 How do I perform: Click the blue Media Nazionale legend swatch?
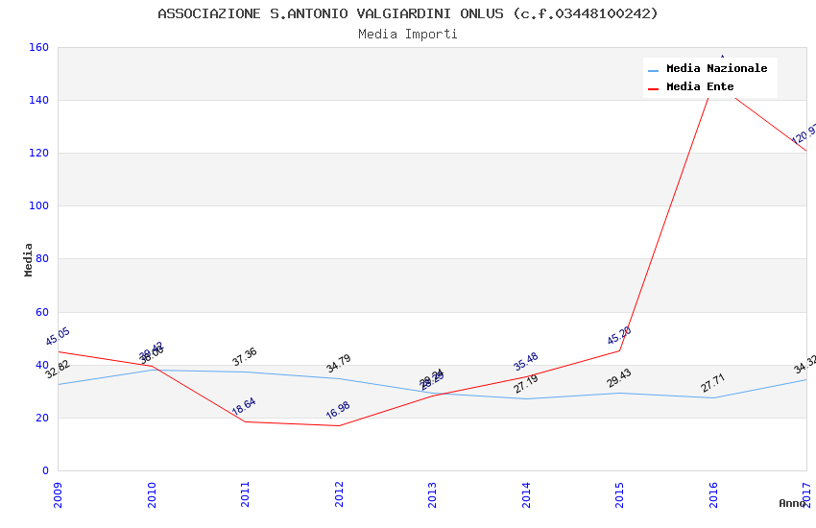[653, 70]
